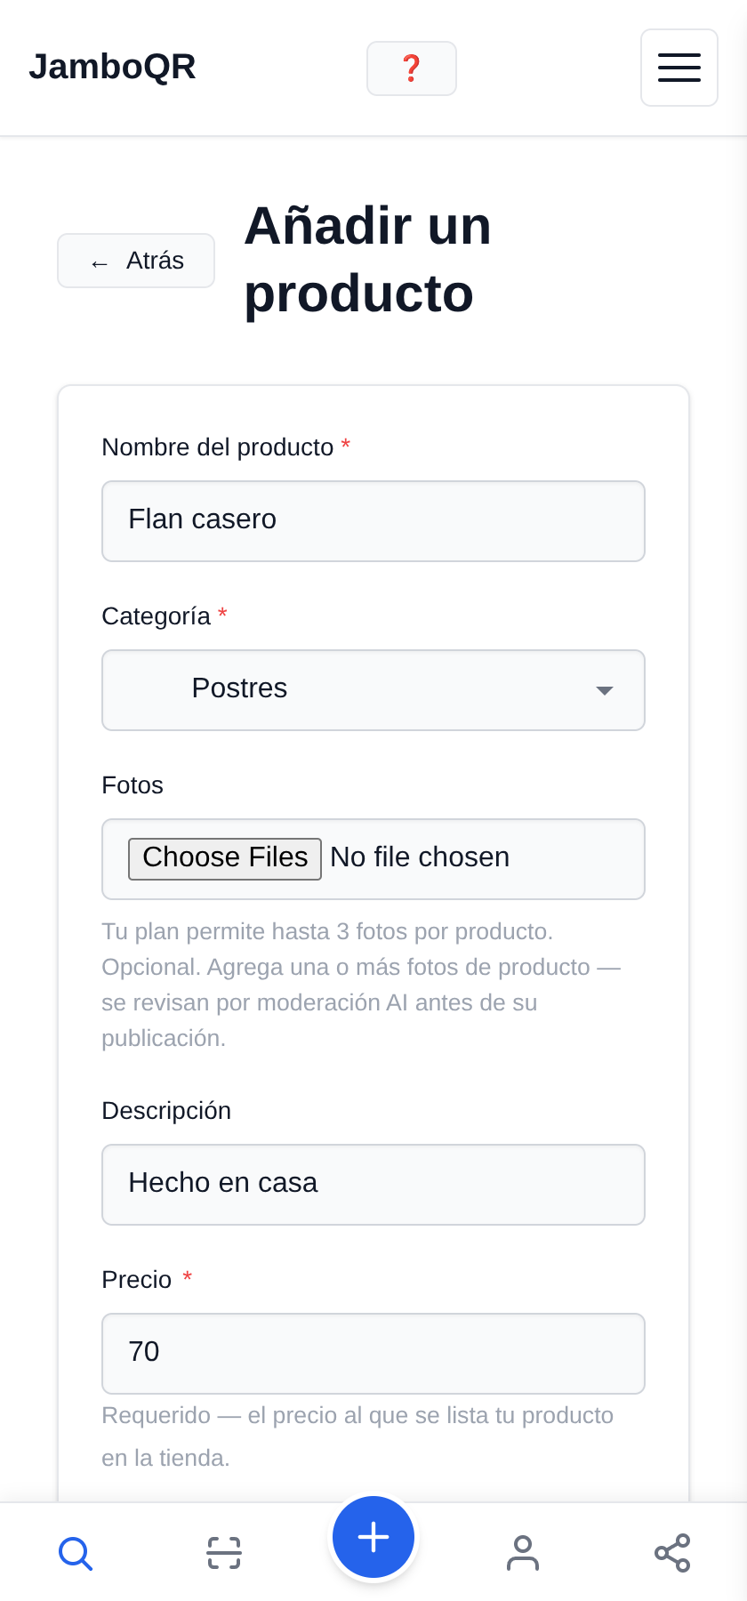Click the 'No file chosen' text
747x1601 pixels.
tap(420, 857)
